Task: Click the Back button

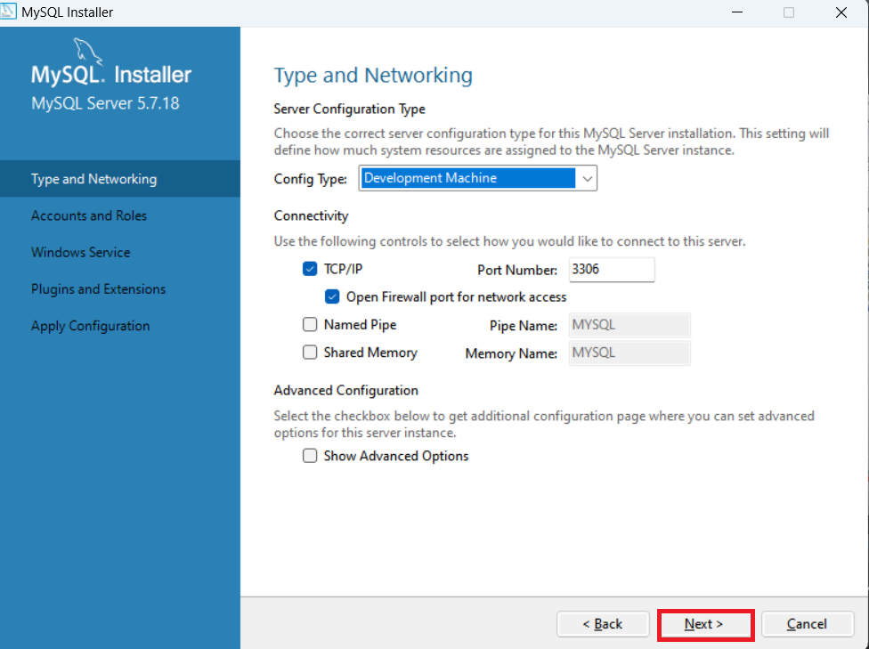Action: tap(603, 624)
